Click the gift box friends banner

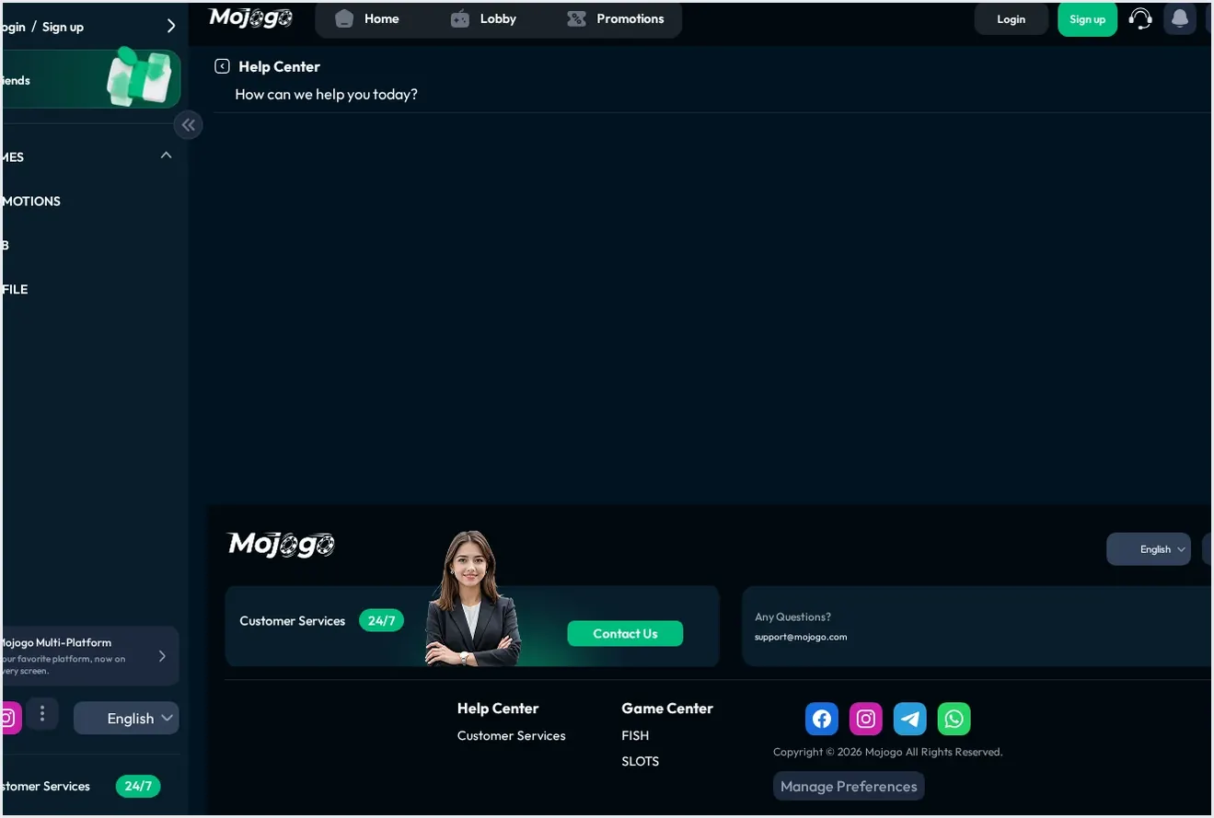point(90,79)
